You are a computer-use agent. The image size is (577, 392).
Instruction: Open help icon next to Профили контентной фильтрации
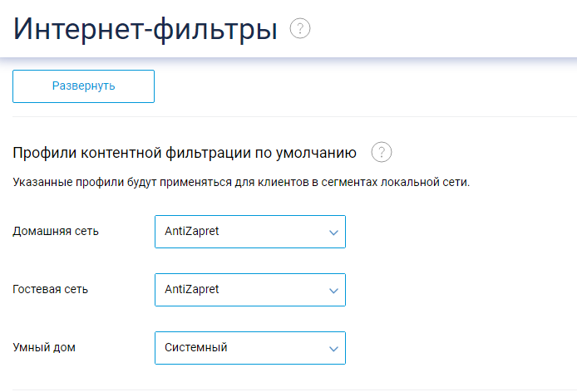click(x=382, y=152)
